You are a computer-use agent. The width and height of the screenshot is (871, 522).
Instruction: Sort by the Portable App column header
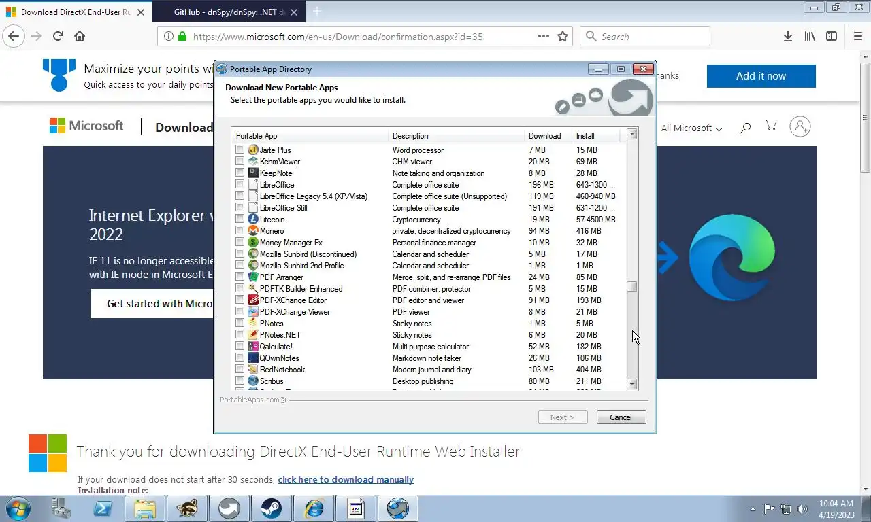point(310,136)
